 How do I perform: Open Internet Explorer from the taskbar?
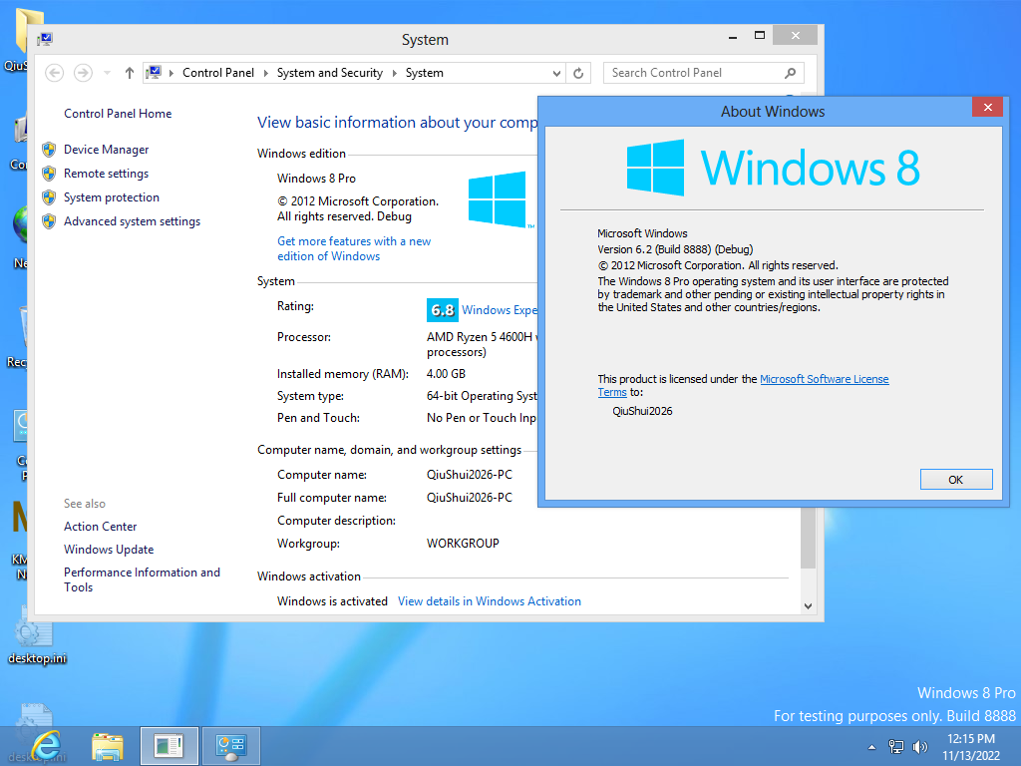point(47,746)
